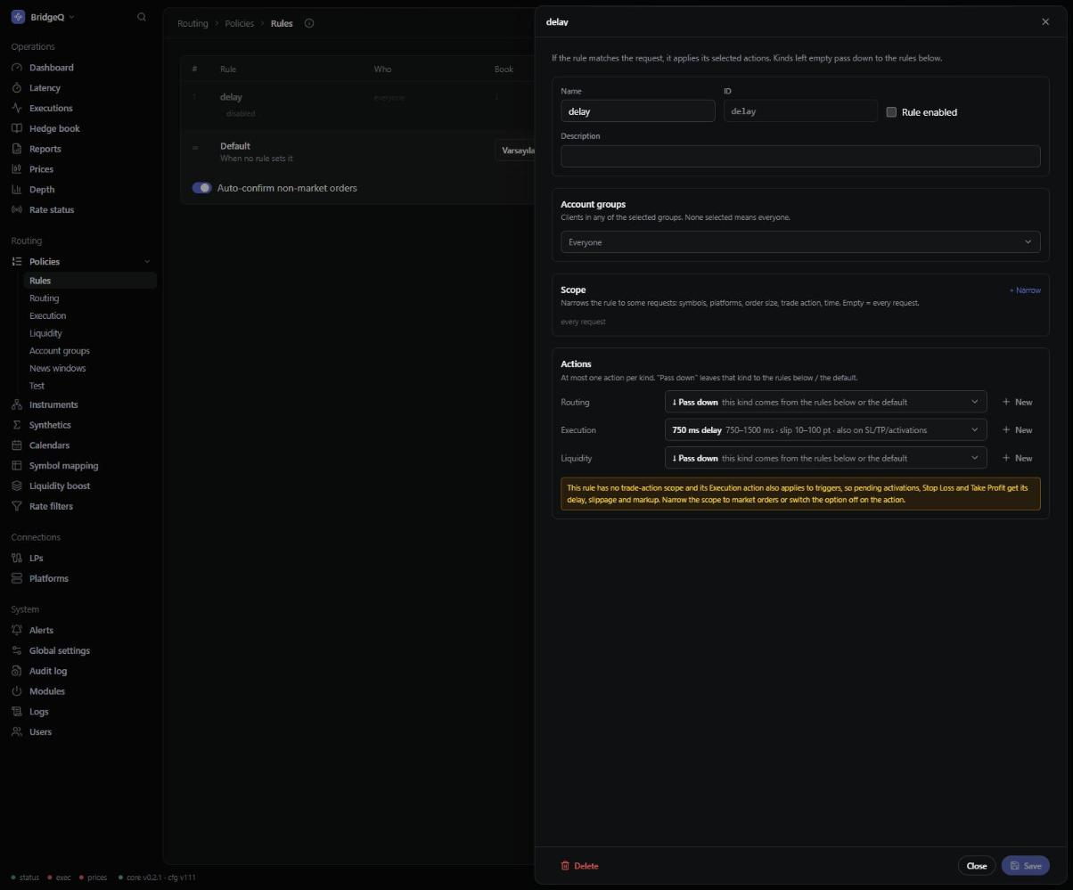This screenshot has width=1073, height=890.
Task: Click the prices status indicator
Action: tap(93, 878)
